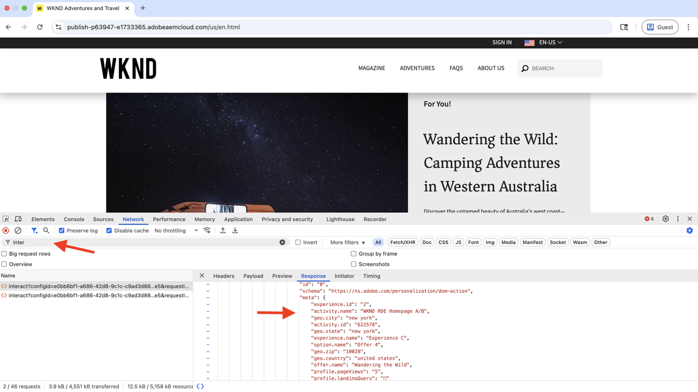
Task: Stop recording network log
Action: pyautogui.click(x=6, y=231)
